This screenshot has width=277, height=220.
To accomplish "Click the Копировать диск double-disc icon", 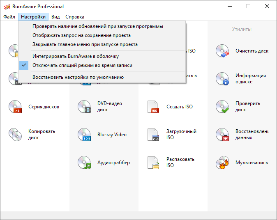I will tap(15, 135).
